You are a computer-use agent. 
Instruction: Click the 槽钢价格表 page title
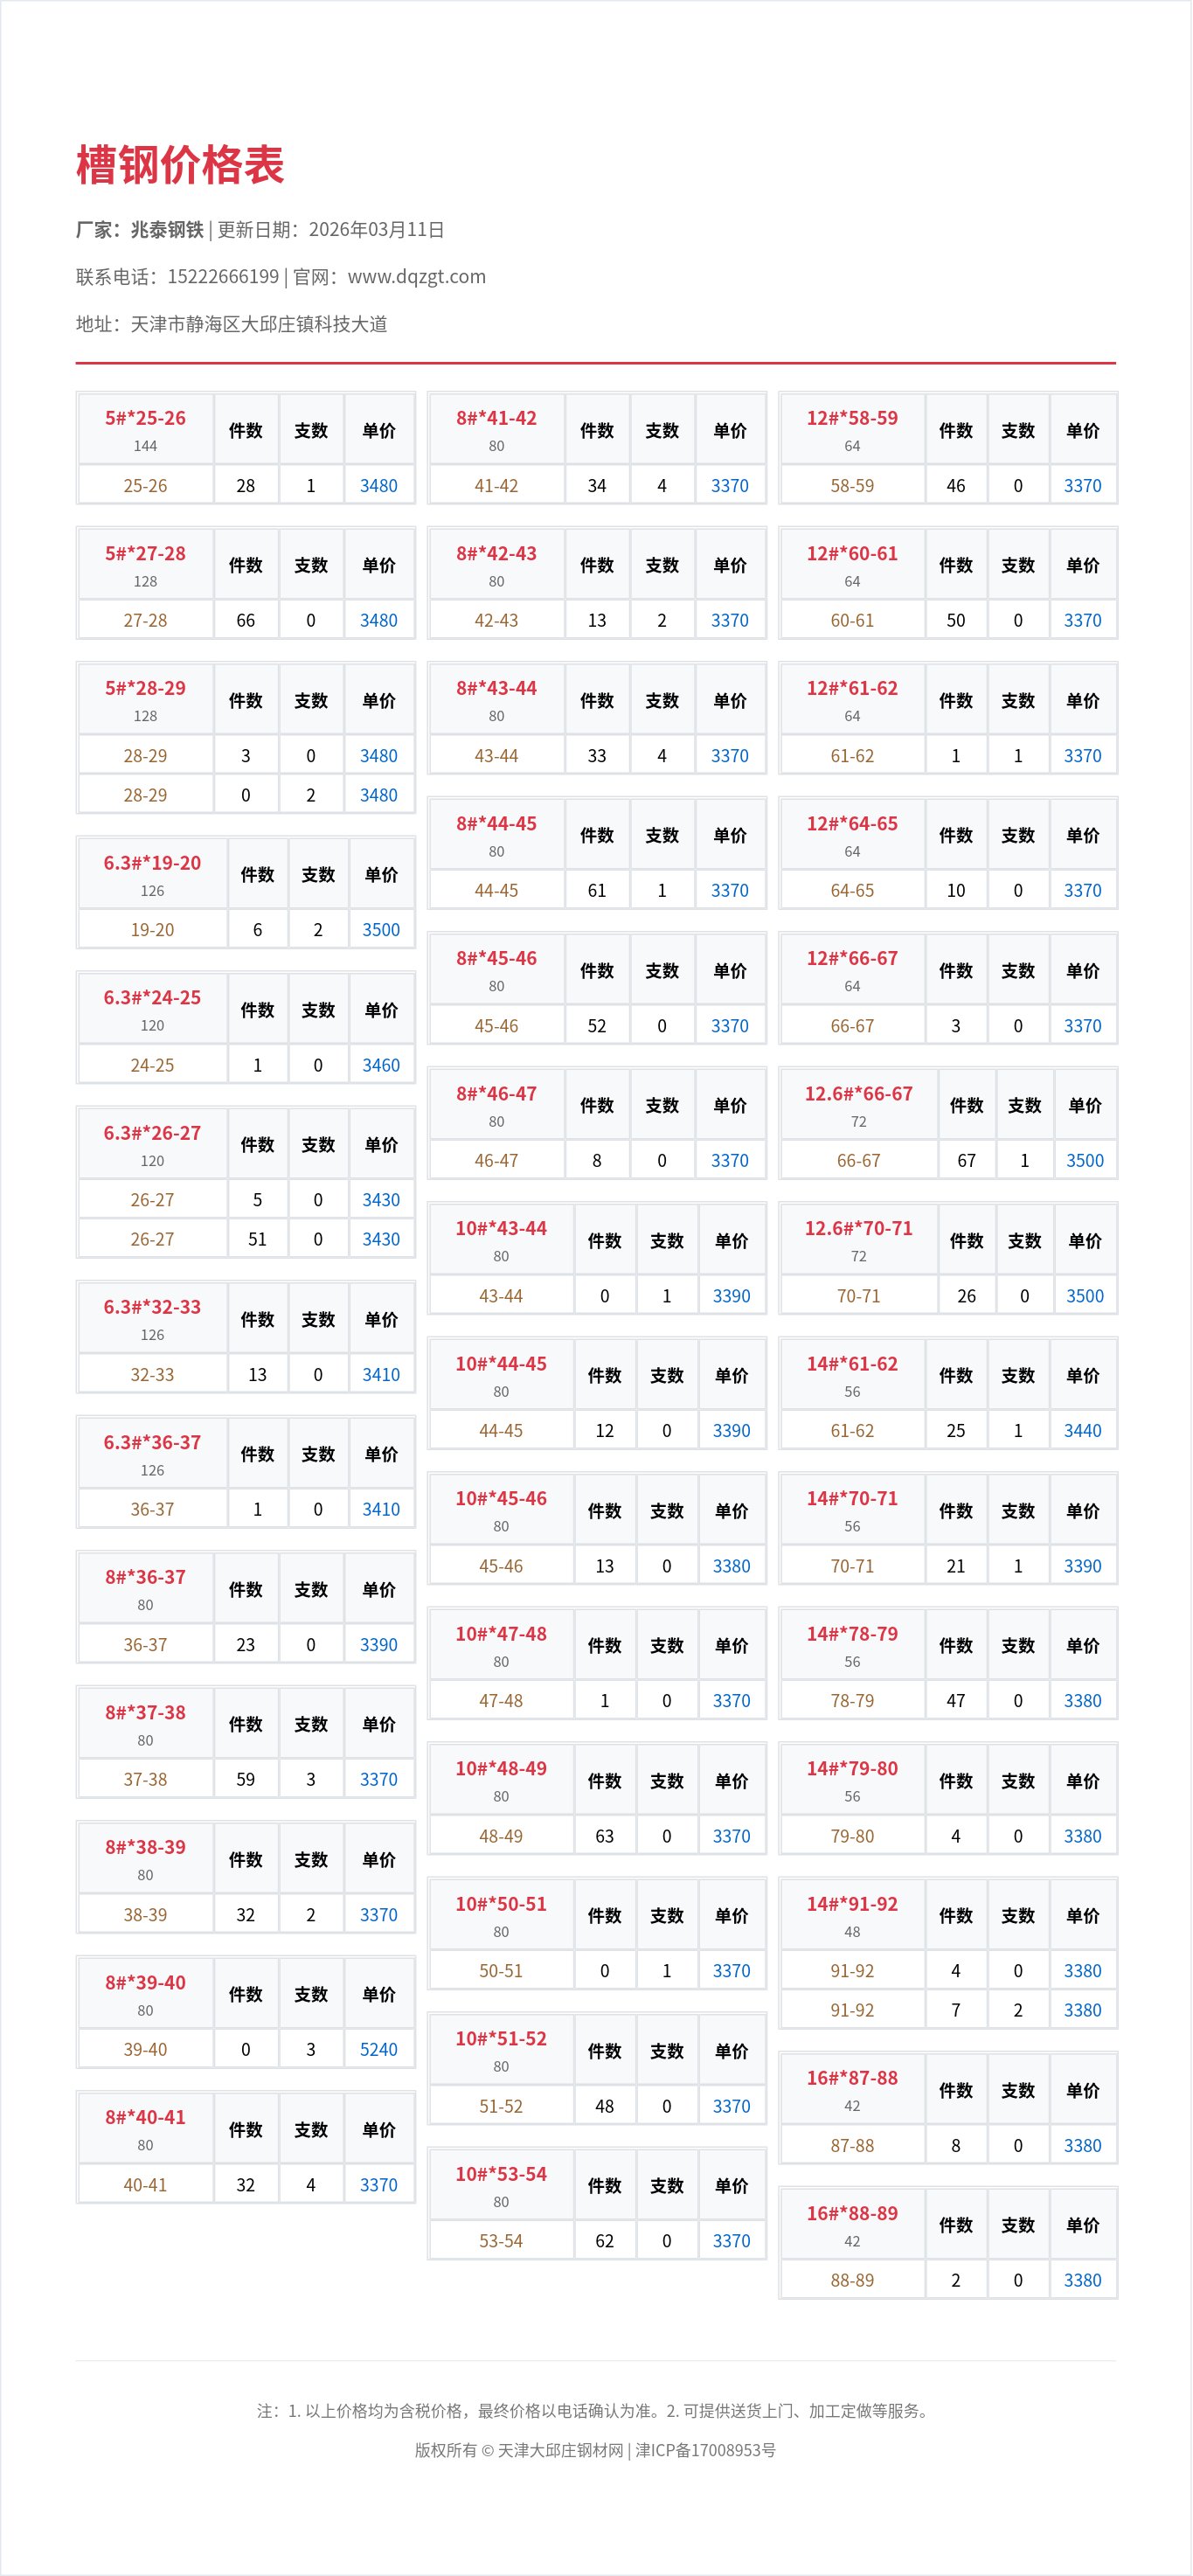pyautogui.click(x=180, y=165)
